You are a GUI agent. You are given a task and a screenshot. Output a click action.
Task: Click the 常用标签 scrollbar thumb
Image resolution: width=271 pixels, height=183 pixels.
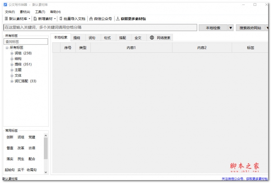(x=46, y=148)
